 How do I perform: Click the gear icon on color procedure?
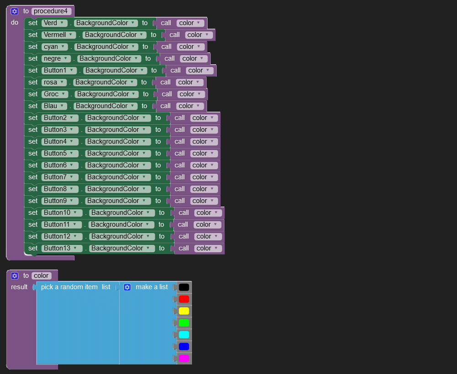tap(15, 275)
